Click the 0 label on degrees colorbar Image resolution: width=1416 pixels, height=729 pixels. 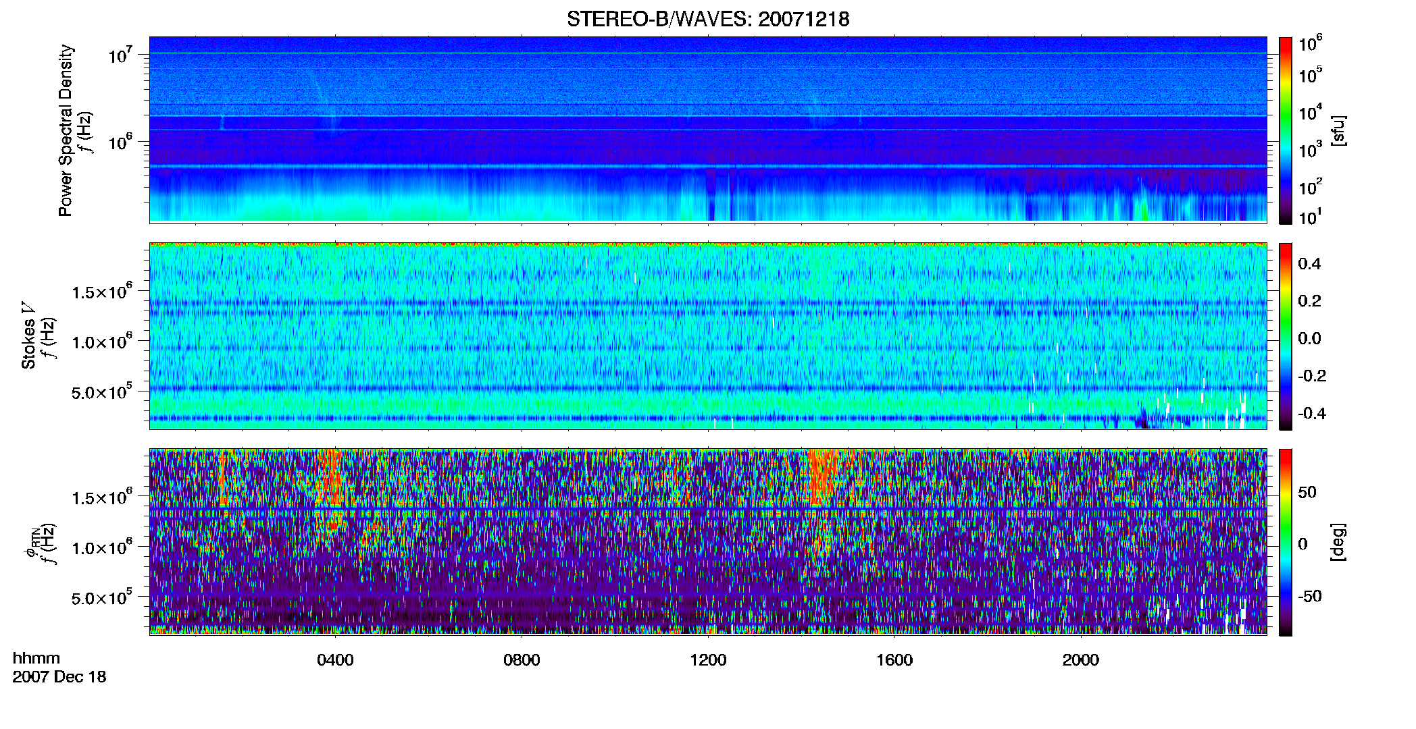tap(1303, 544)
